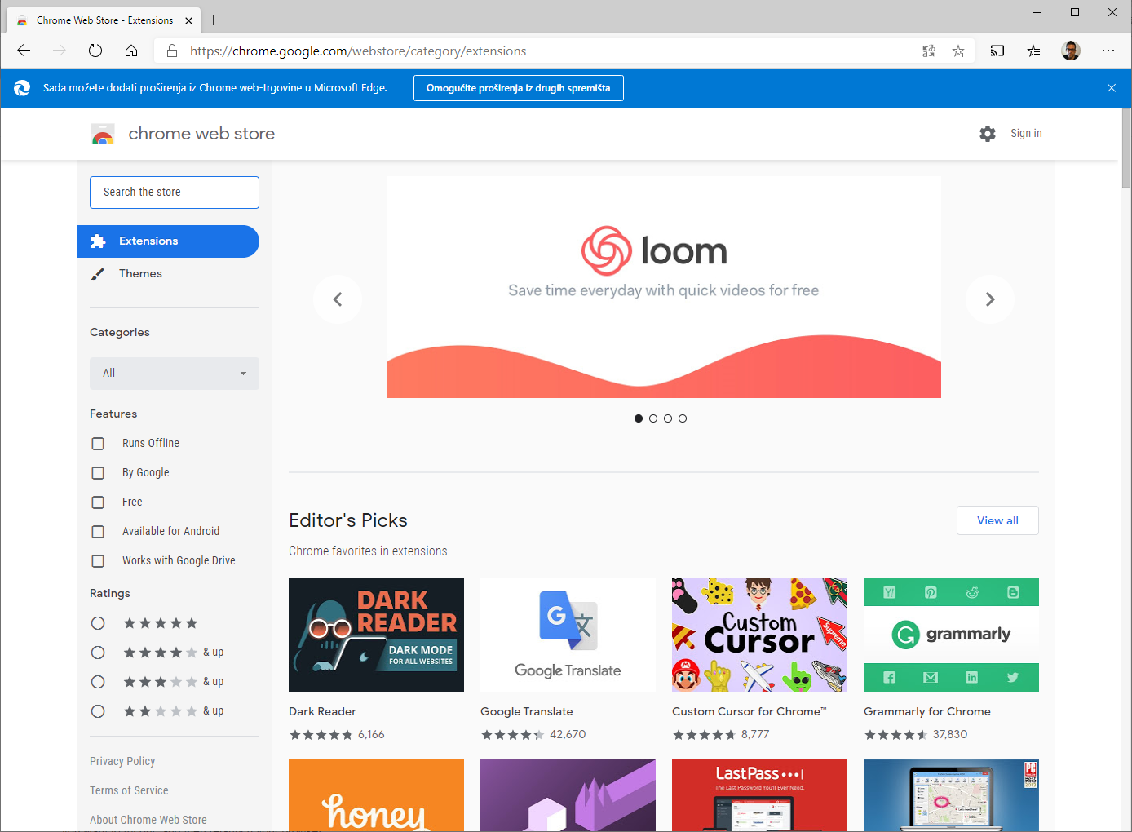Check the Free feature filter
Viewport: 1132px width, 832px height.
[98, 502]
